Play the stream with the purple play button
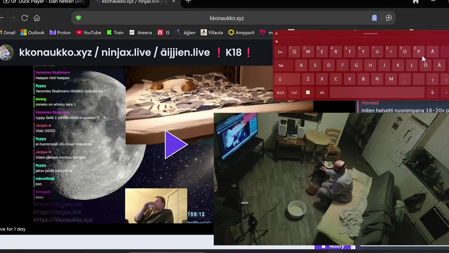449x253 pixels. pos(176,144)
